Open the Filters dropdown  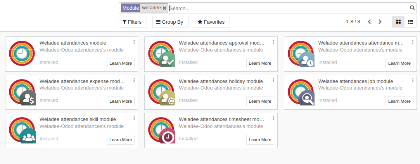[x=133, y=22]
